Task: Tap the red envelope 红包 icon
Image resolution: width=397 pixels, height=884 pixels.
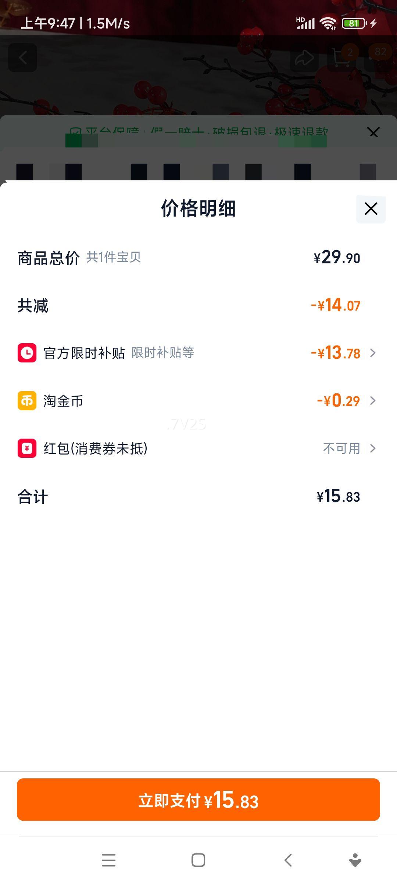Action: pyautogui.click(x=27, y=448)
